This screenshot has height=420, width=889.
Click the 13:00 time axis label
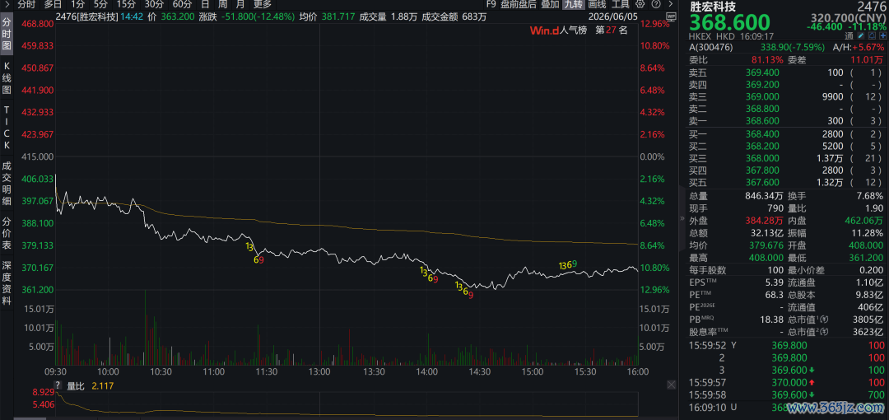[x=319, y=371]
